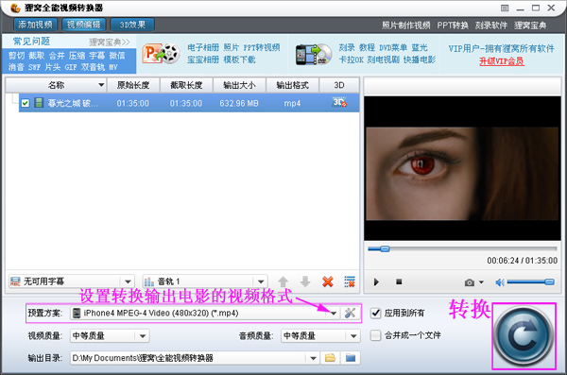Click the move up arrow icon

[283, 281]
